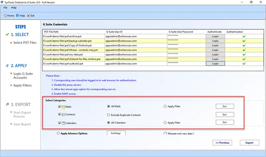This screenshot has height=157, width=266.
Task: Click authentication checkmark for archive.pst row
Action: coord(244,36)
